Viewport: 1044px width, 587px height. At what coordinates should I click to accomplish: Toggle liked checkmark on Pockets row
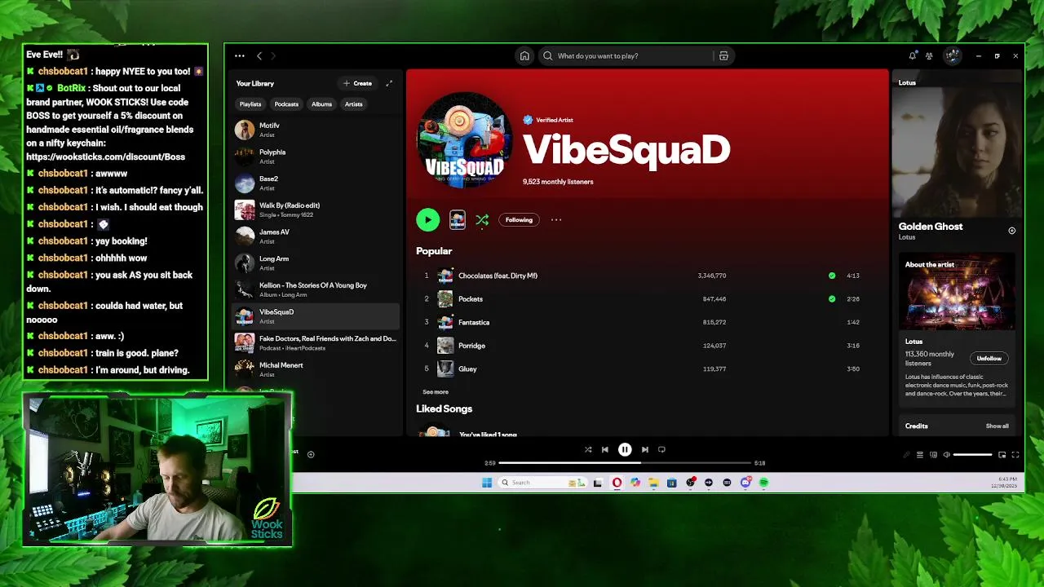(832, 299)
